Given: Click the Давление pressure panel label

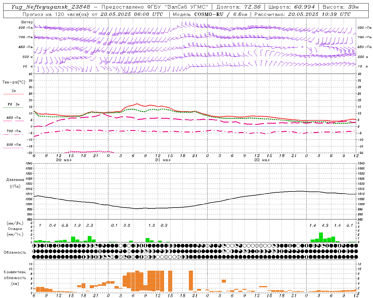Looking at the screenshot, I should 15,180.
